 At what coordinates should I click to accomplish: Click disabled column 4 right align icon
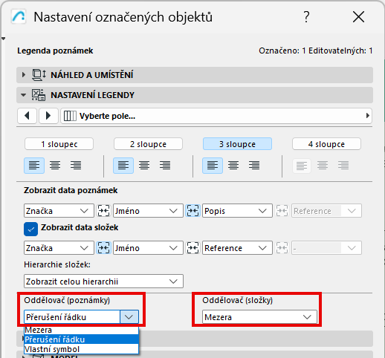point(343,166)
